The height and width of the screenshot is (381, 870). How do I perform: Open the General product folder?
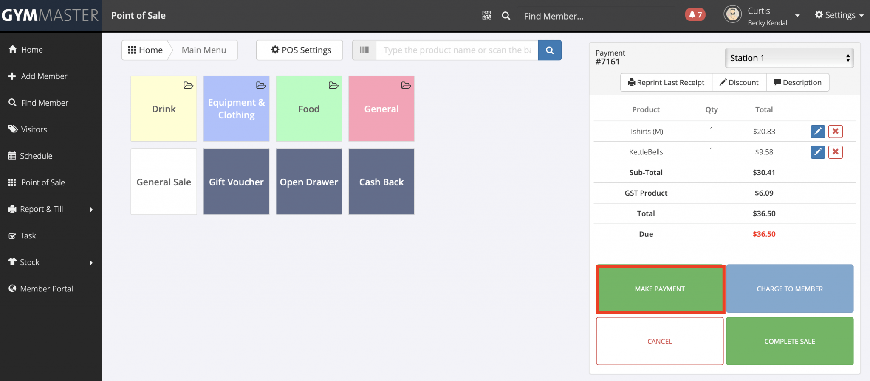[381, 109]
